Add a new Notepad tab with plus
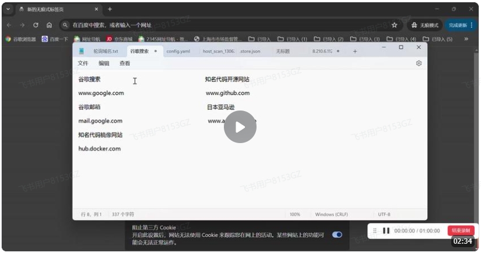Image resolution: width=481 pixels, height=253 pixels. [355, 51]
